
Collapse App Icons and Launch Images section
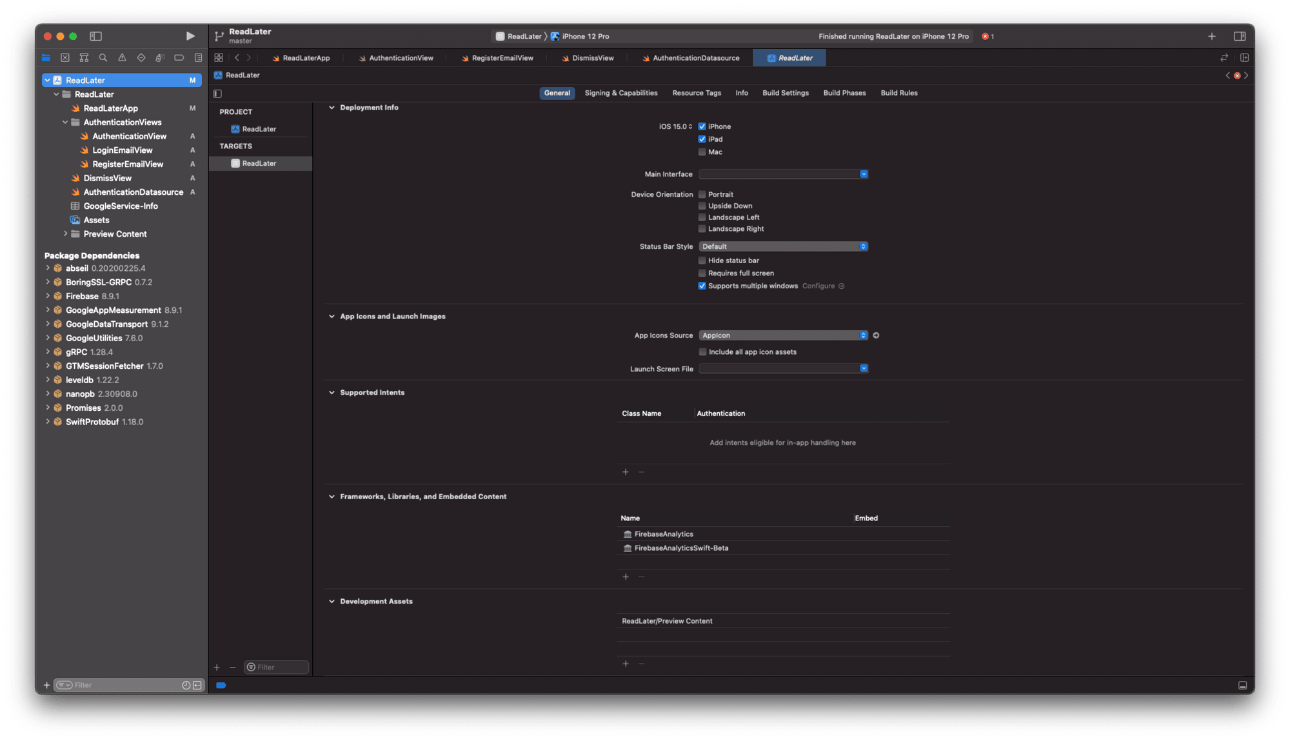(332, 317)
